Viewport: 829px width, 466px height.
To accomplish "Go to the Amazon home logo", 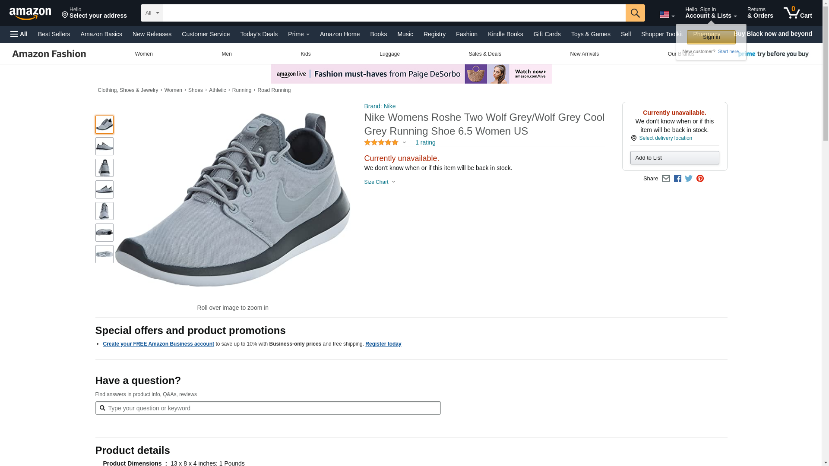I will tap(30, 13).
